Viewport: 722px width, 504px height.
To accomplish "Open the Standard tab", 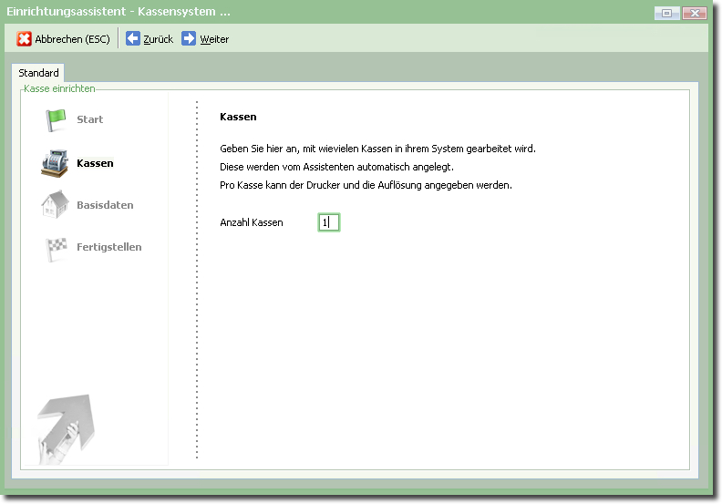I will pos(38,73).
